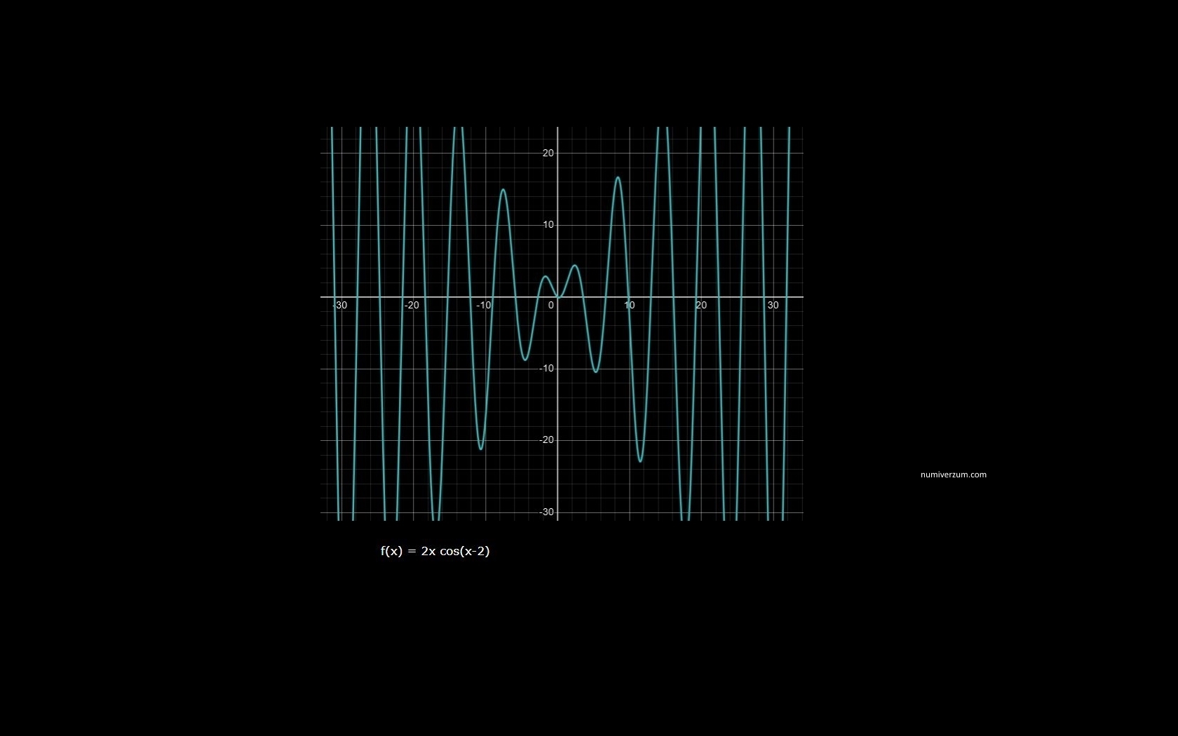Click the y-axis label -20
1178x736 pixels.
[x=546, y=439]
